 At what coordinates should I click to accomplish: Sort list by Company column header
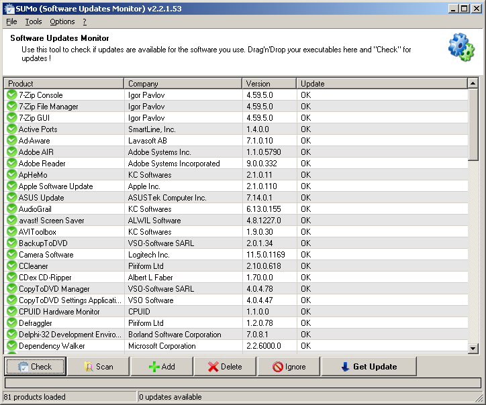(x=183, y=84)
